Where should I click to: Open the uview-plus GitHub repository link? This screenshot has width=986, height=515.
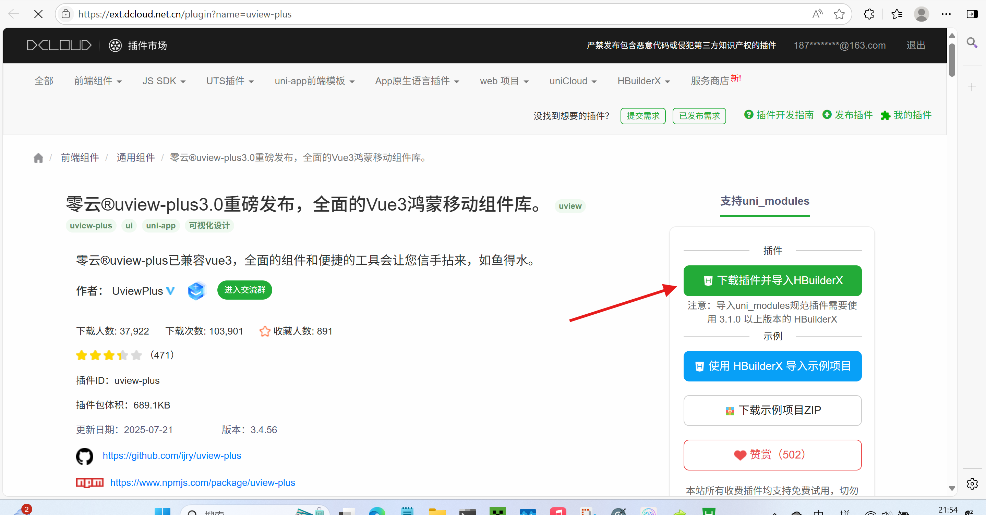pyautogui.click(x=171, y=455)
